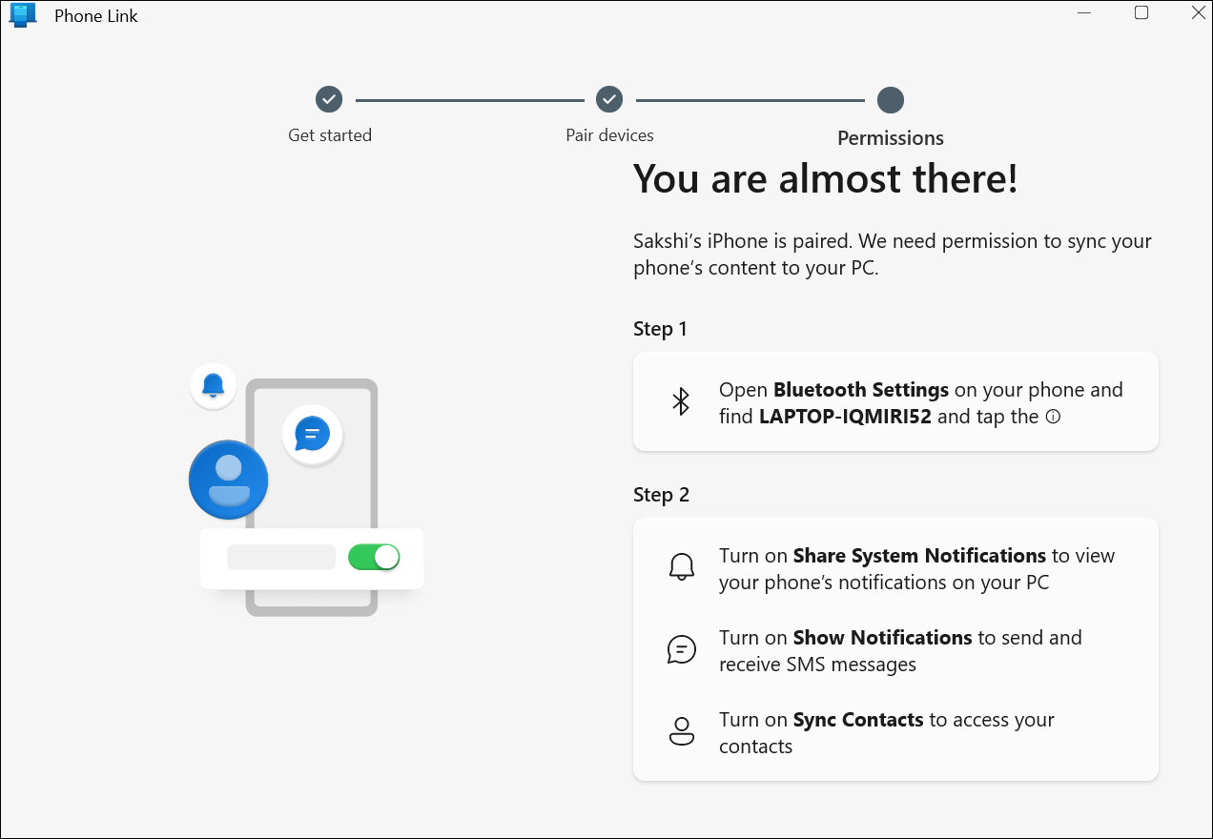This screenshot has height=839, width=1213.
Task: Click the bell icon beside Share System Notifications
Action: [681, 567]
